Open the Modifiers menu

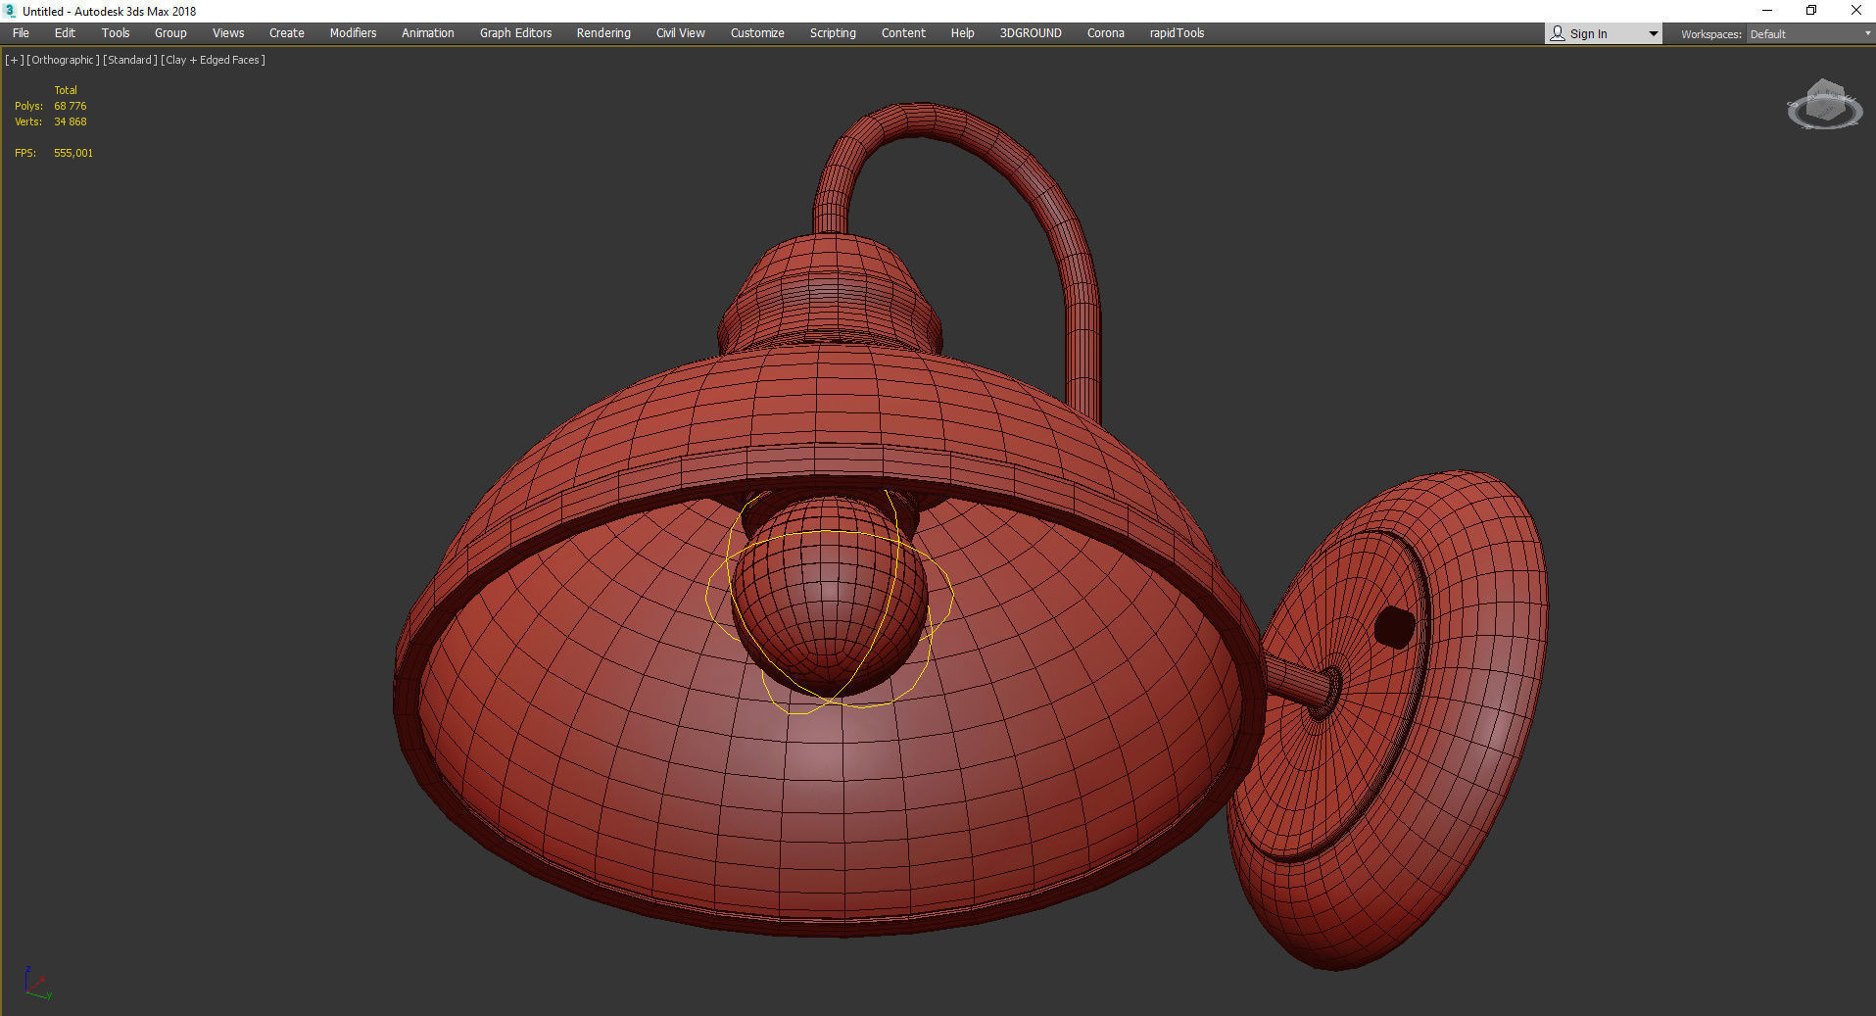pyautogui.click(x=352, y=32)
